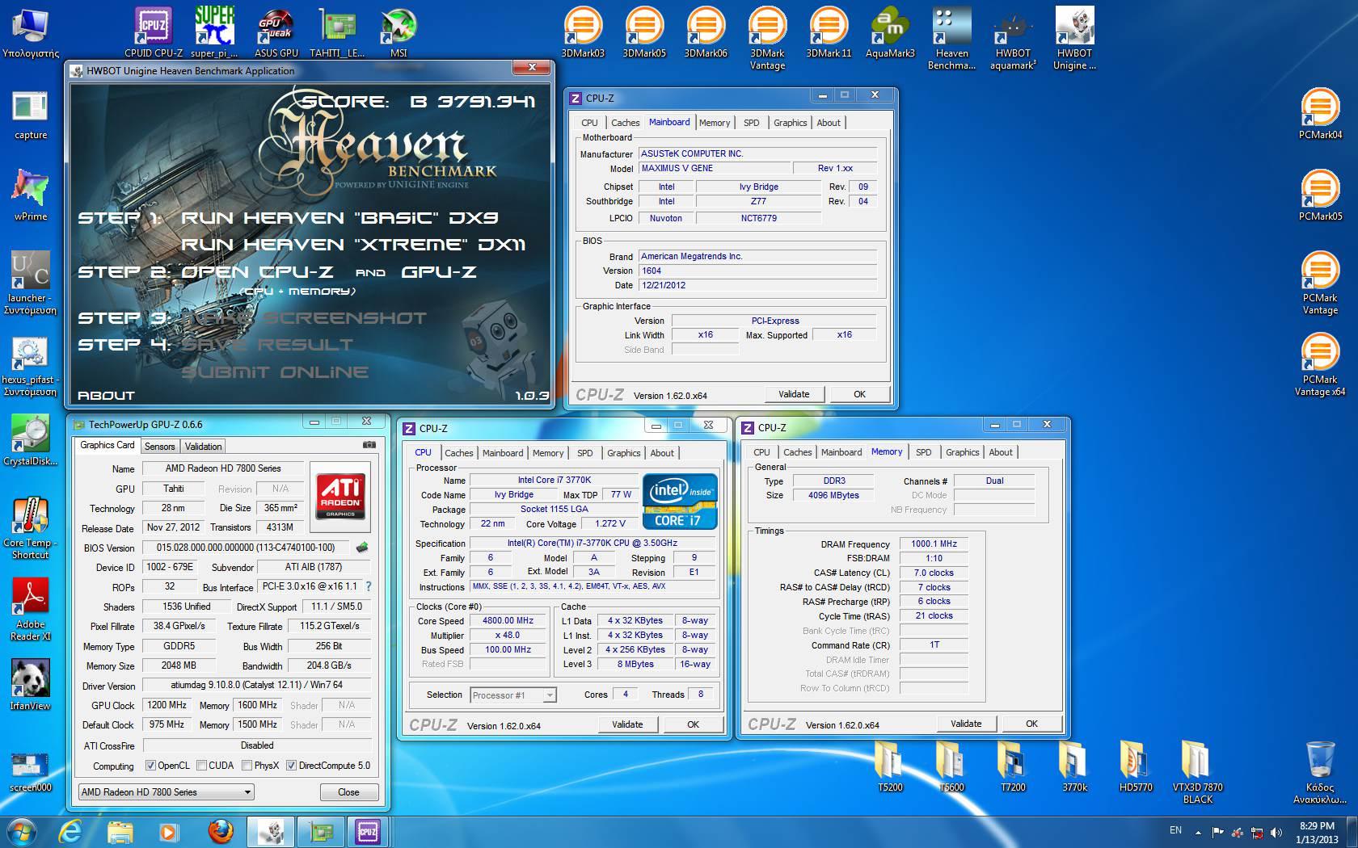Click the Windows Start button
This screenshot has height=848, width=1358.
[x=22, y=831]
